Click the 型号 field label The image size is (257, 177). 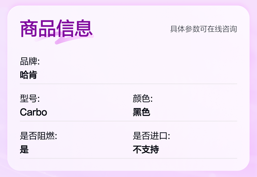point(30,99)
